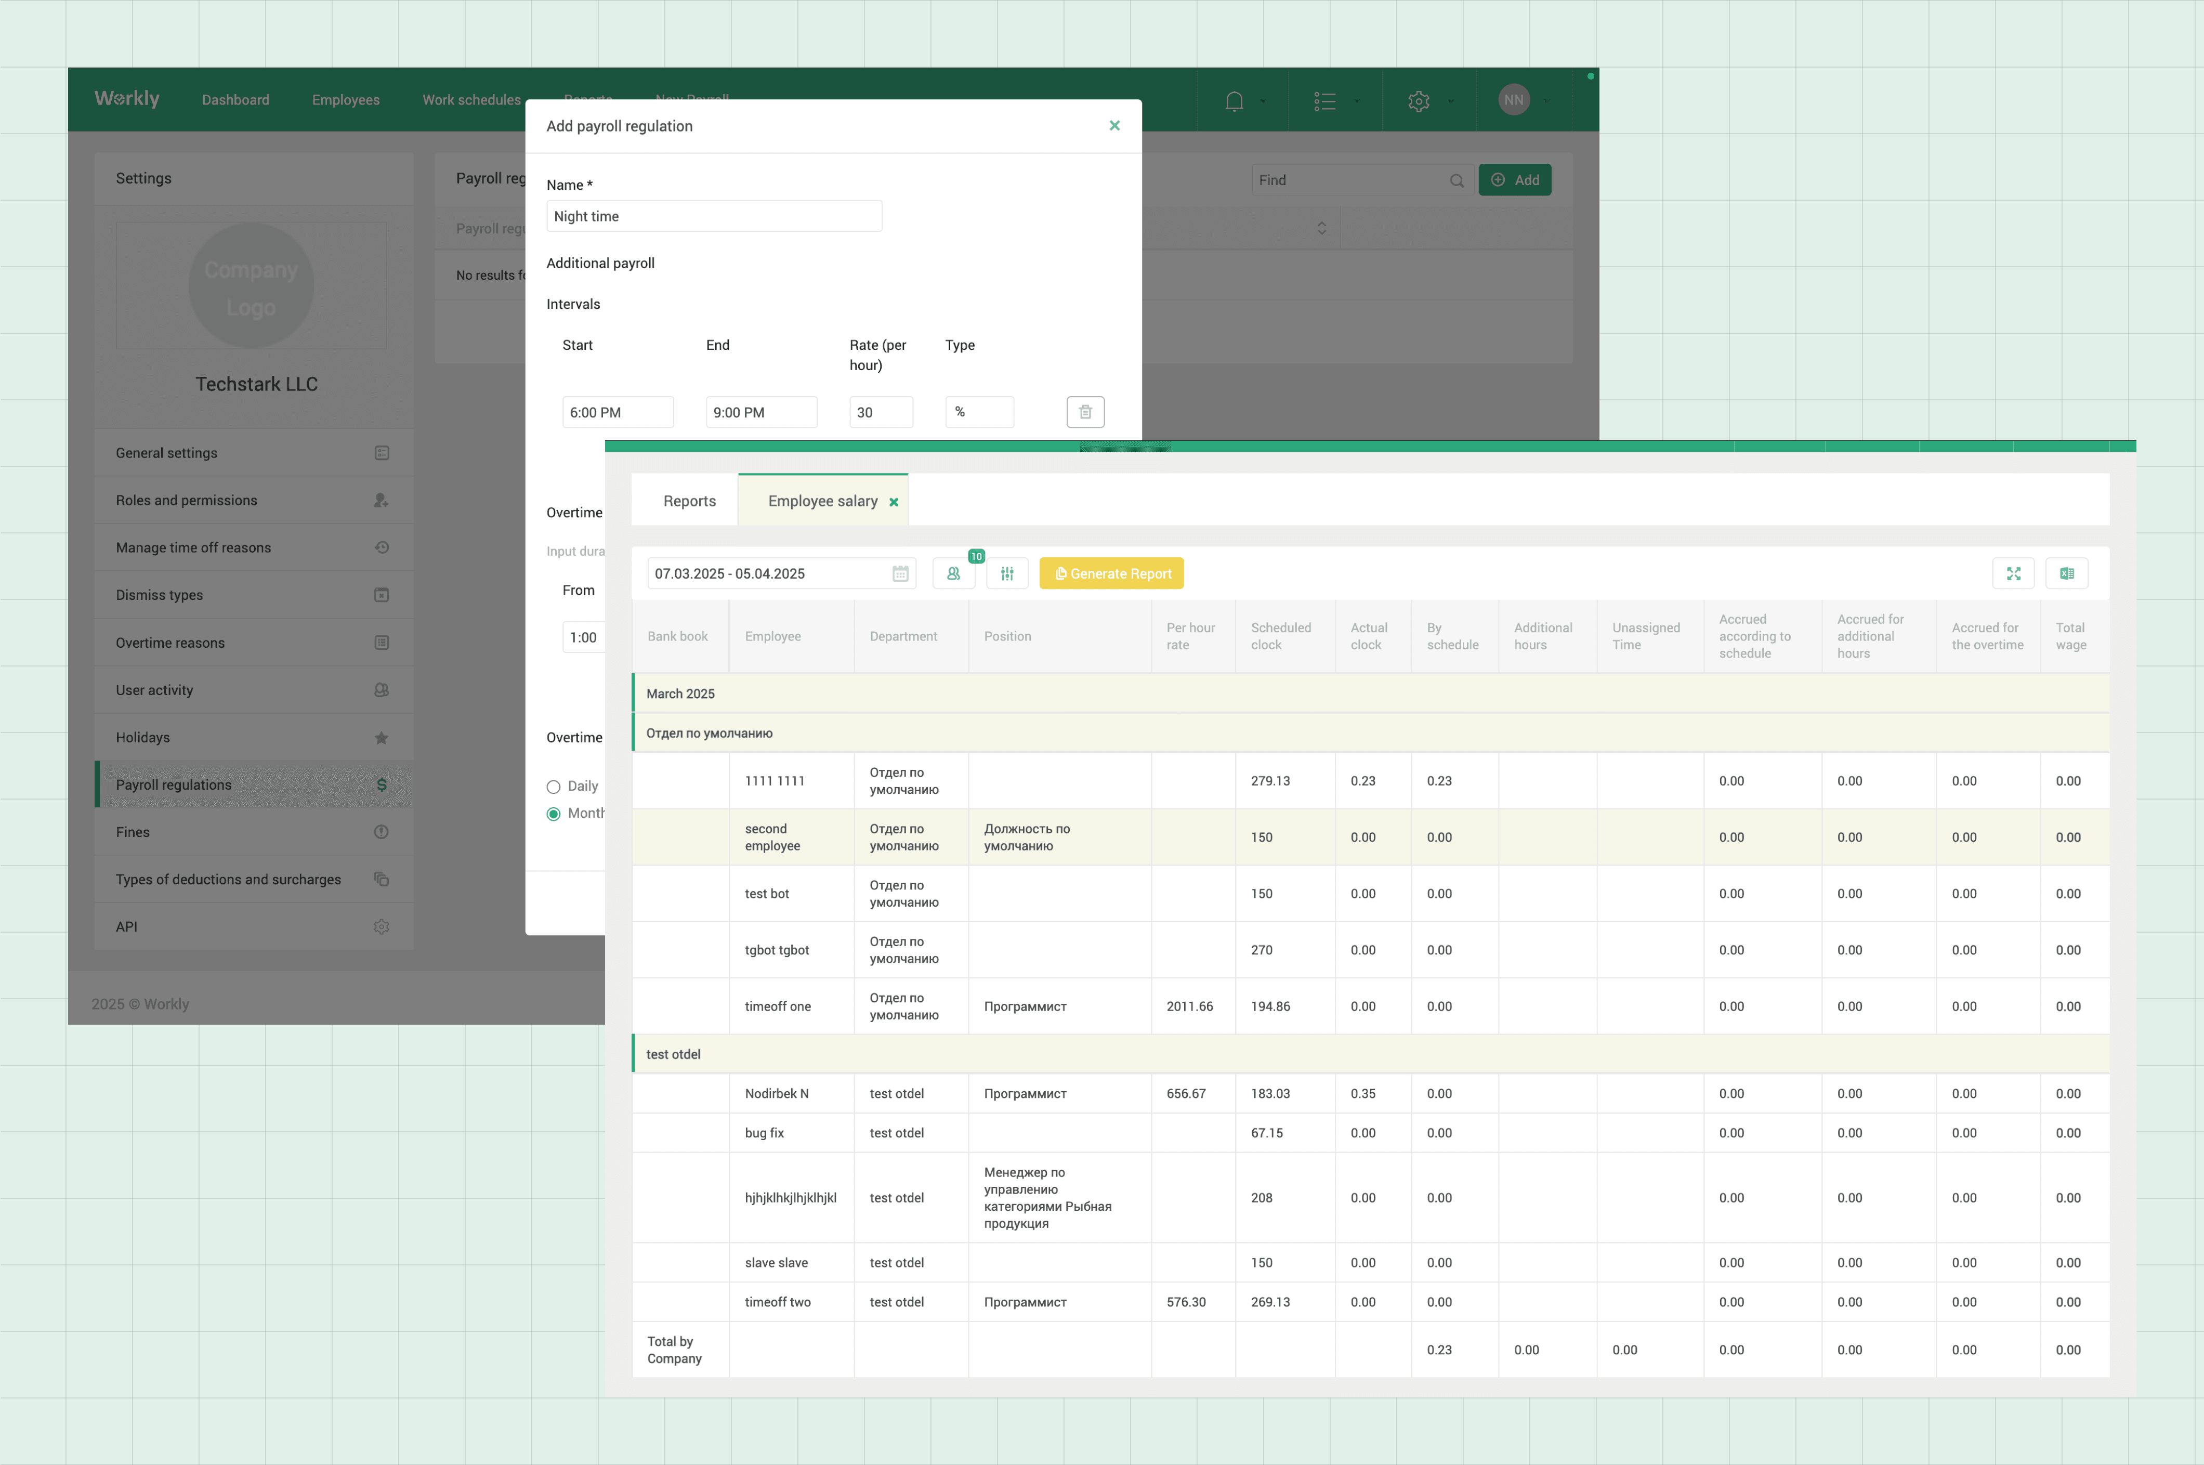Viewport: 2204px width, 1465px height.
Task: Expand report to fullscreen
Action: click(x=2013, y=573)
